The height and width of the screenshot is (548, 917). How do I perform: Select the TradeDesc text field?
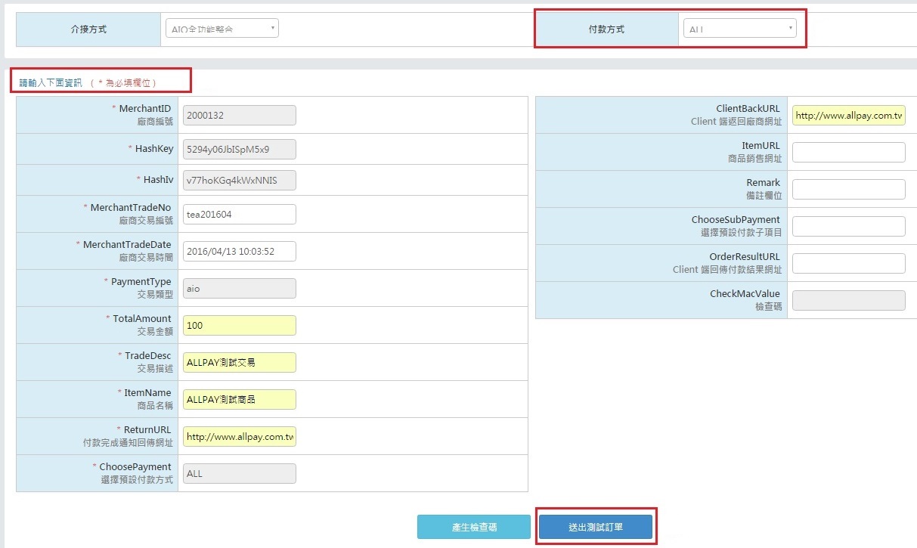tap(239, 363)
